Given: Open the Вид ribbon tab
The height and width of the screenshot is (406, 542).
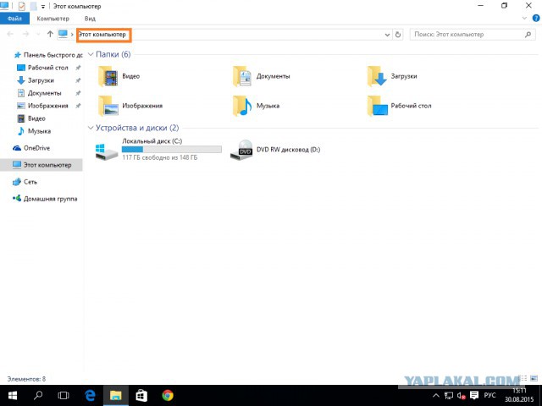Looking at the screenshot, I should pos(90,18).
